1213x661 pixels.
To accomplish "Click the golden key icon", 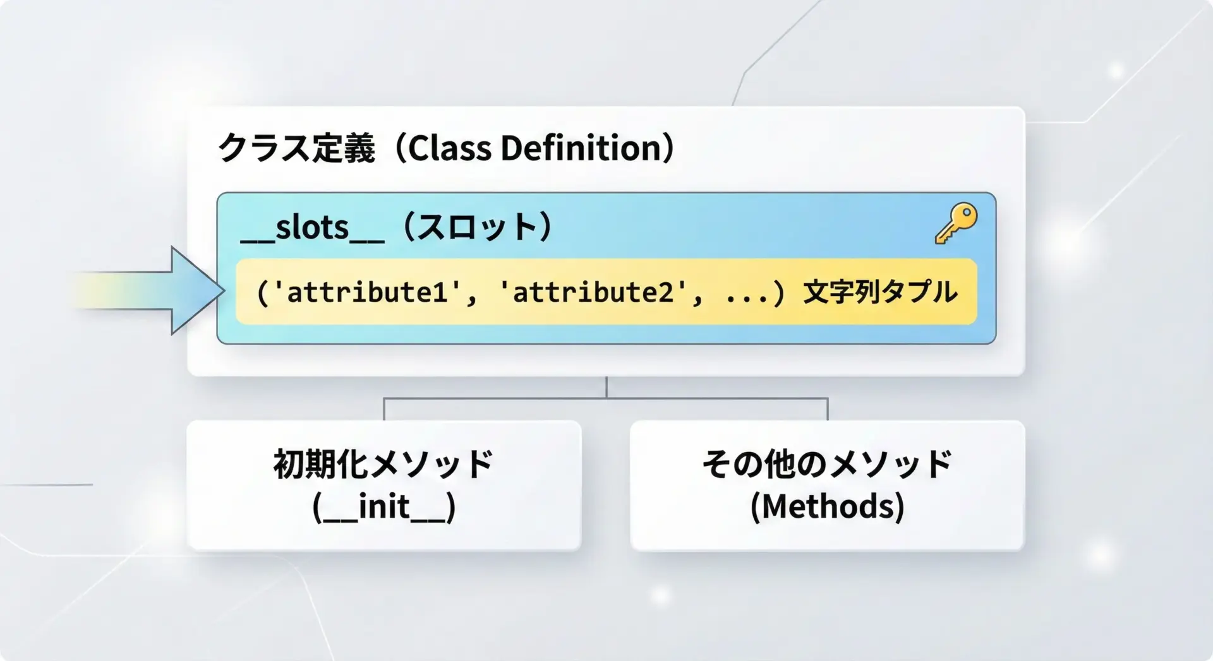I will 956,223.
